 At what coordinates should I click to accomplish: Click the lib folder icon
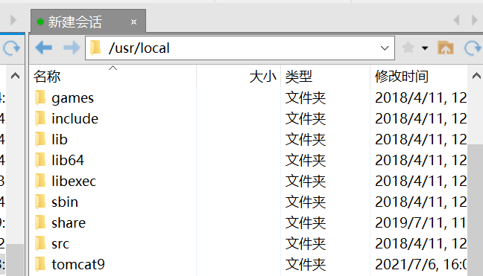[x=40, y=140]
